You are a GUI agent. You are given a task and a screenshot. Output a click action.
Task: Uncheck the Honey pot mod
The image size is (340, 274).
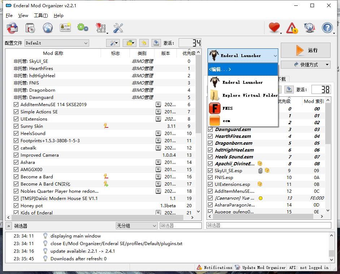point(16,205)
